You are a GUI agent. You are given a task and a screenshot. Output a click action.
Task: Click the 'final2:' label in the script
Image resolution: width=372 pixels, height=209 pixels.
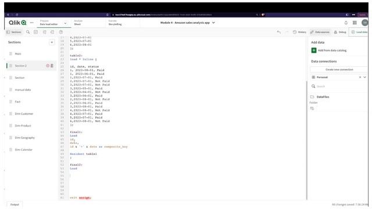click(x=76, y=165)
